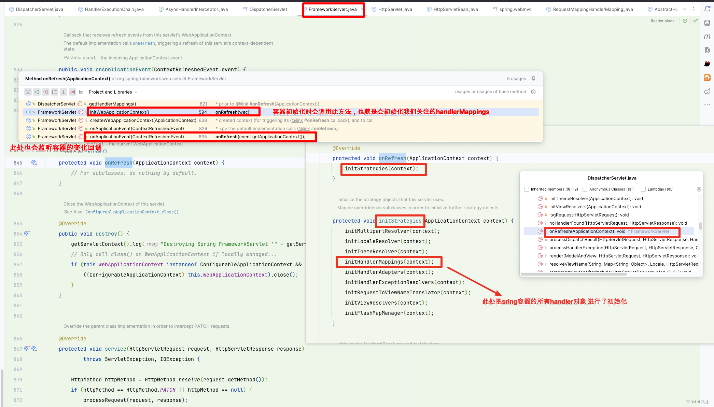Screen dimensions: 714x407
Task: Toggle the read access filter icon
Action: 37,92
